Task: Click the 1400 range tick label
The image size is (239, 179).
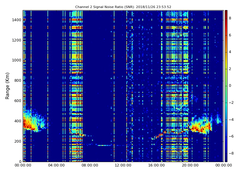Action: (17, 20)
